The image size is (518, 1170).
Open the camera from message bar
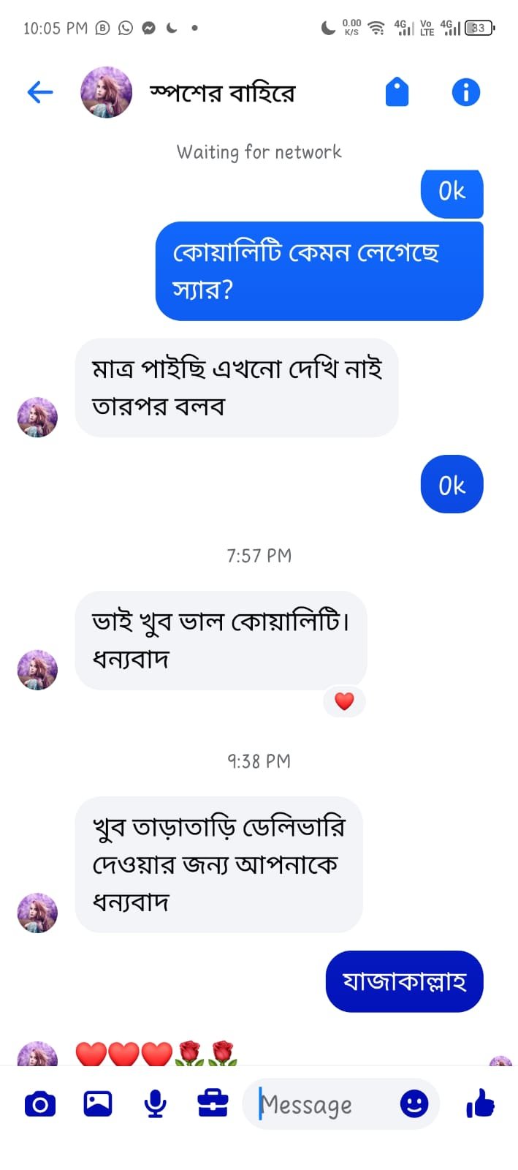tap(40, 1103)
